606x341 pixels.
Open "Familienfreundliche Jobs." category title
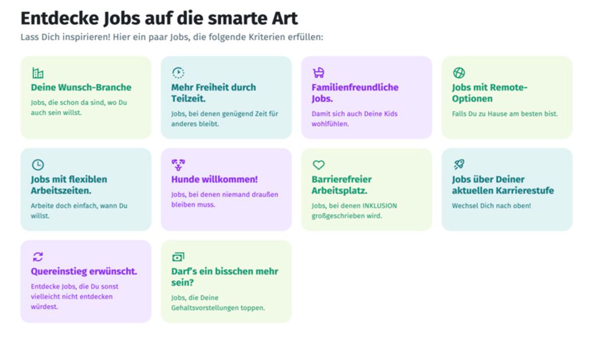[x=355, y=93]
